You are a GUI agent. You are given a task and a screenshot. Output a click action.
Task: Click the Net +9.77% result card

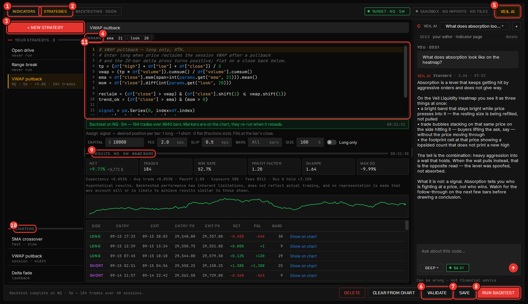(112, 167)
